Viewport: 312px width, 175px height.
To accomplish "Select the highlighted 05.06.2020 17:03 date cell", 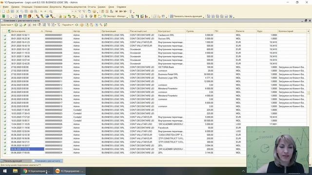I will point(27,149).
